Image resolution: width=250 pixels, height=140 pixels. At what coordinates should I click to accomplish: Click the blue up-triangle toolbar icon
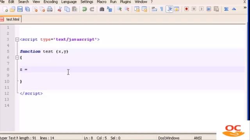click(234, 9)
